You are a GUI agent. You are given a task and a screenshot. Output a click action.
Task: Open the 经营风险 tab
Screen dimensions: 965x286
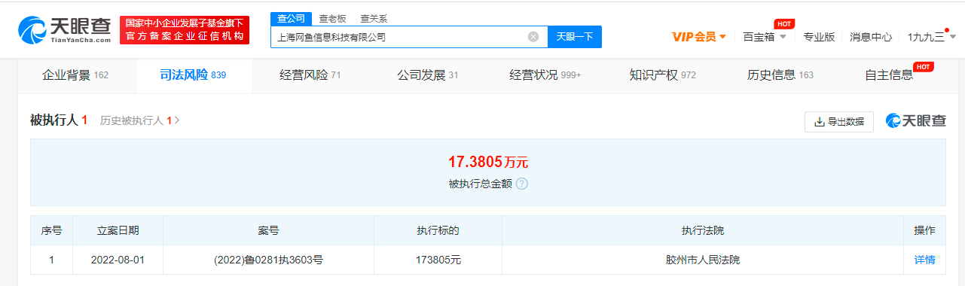310,75
